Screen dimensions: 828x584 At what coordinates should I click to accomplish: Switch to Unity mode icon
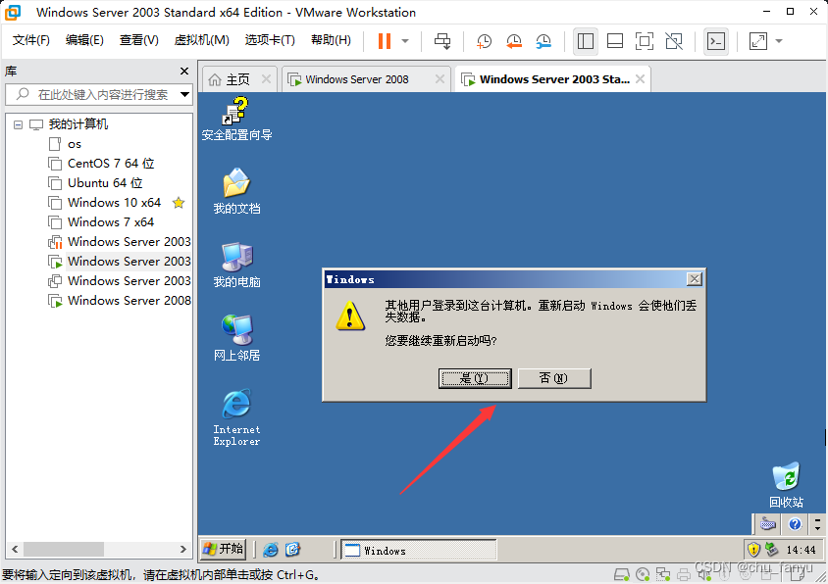[x=674, y=41]
